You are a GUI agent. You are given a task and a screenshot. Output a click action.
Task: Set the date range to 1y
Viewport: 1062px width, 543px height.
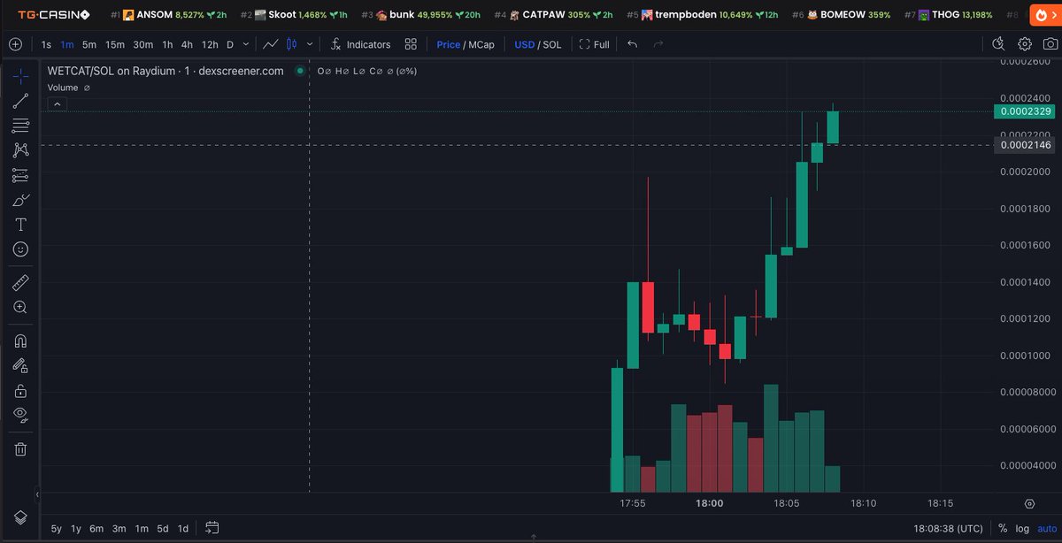pyautogui.click(x=76, y=528)
